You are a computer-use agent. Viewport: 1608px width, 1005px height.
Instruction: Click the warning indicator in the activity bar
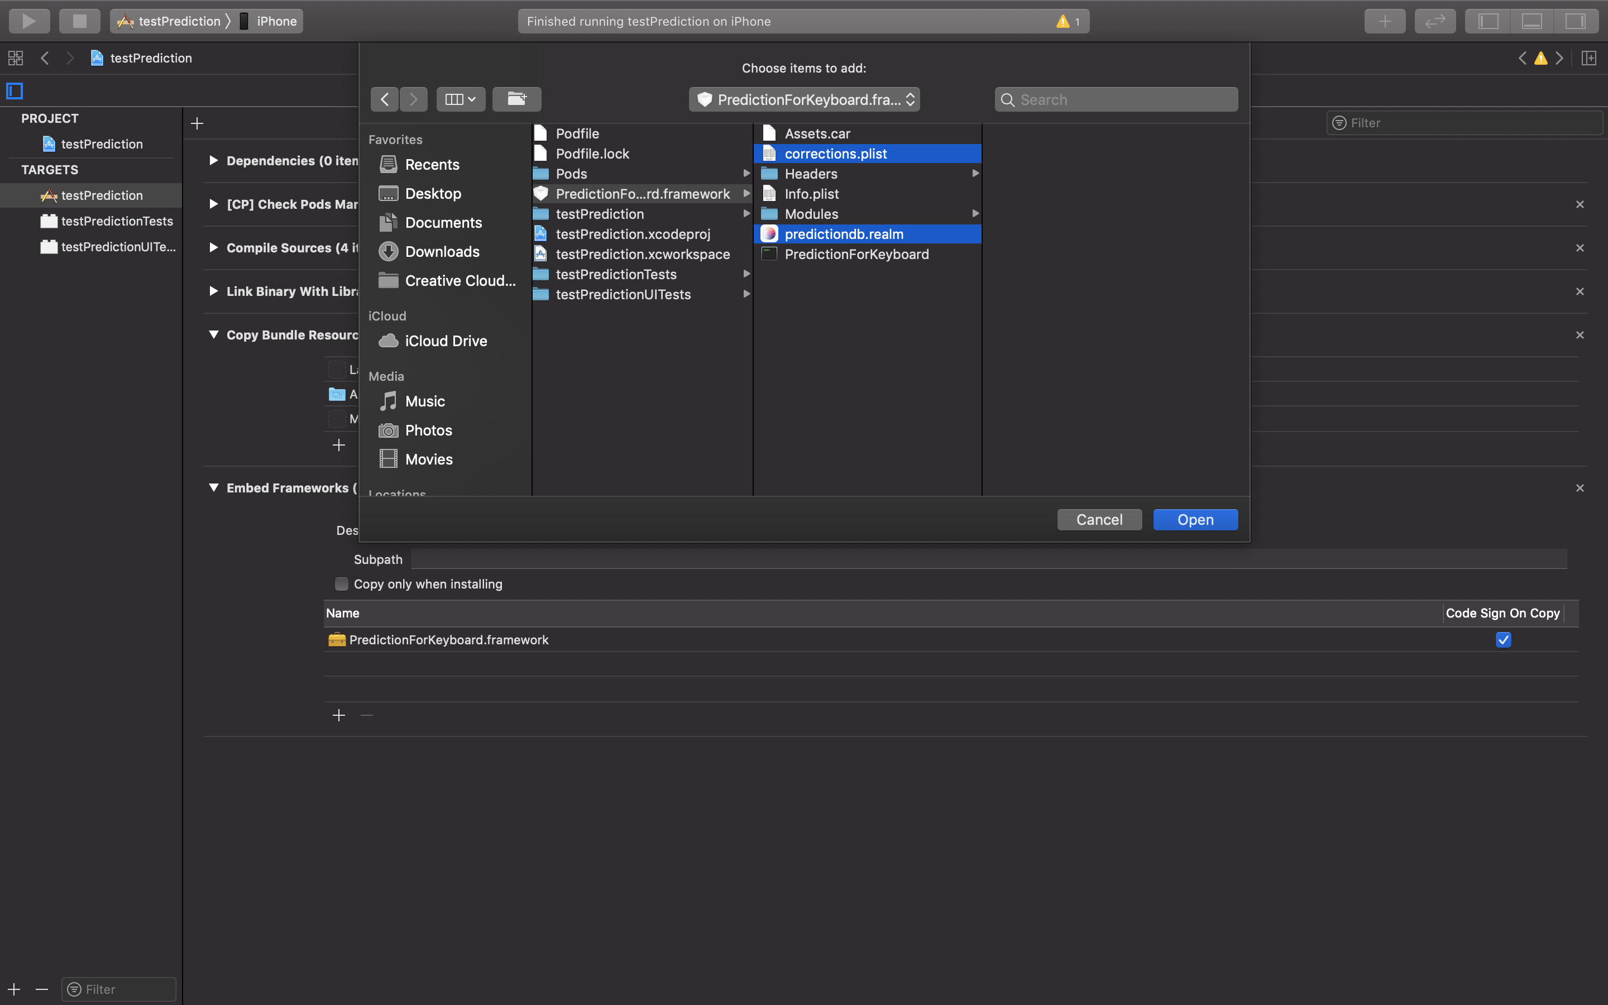1069,21
